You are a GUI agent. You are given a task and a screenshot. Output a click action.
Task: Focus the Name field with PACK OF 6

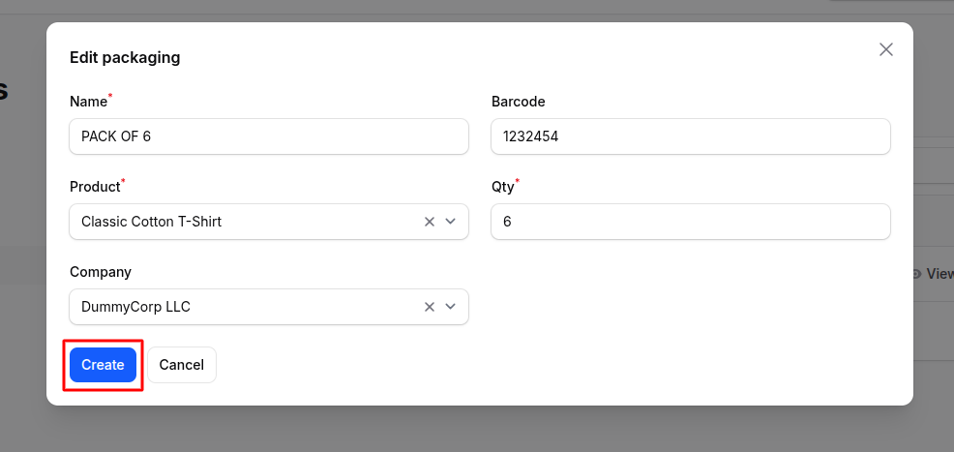click(268, 136)
